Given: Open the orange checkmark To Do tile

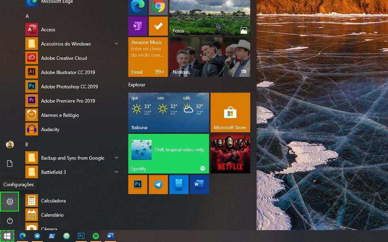Looking at the screenshot, I should click(x=158, y=26).
